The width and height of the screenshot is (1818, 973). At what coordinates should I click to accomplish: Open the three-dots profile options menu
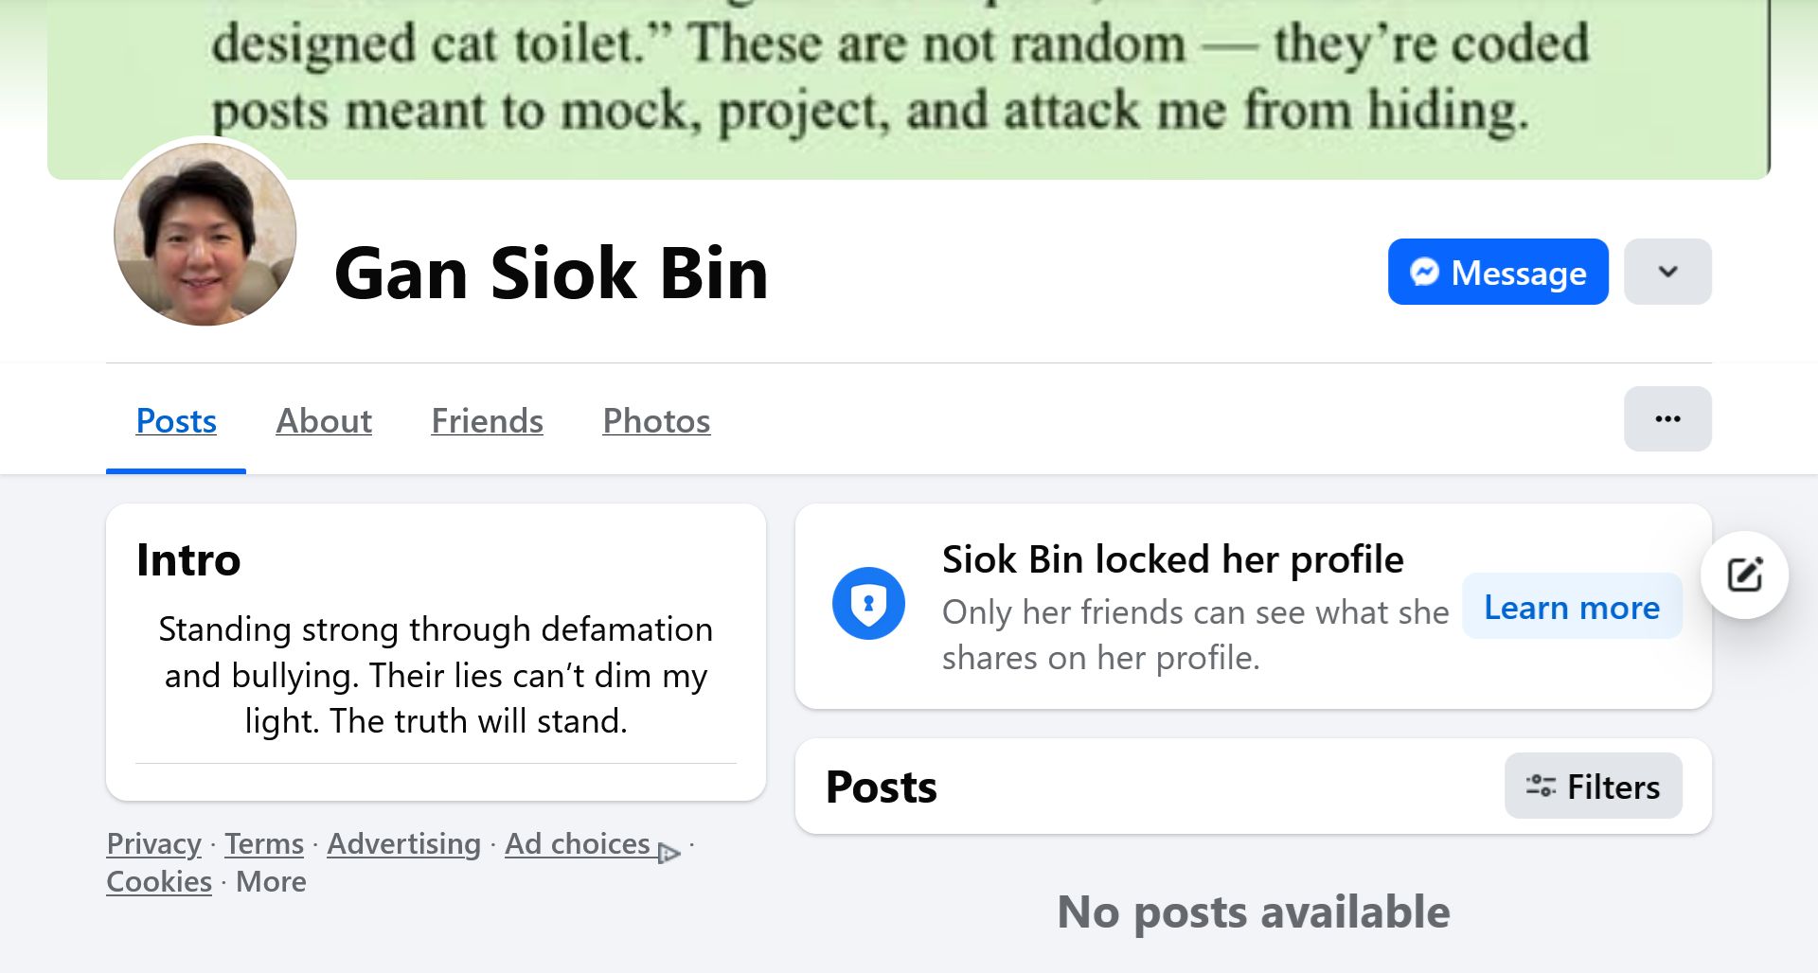pos(1667,418)
